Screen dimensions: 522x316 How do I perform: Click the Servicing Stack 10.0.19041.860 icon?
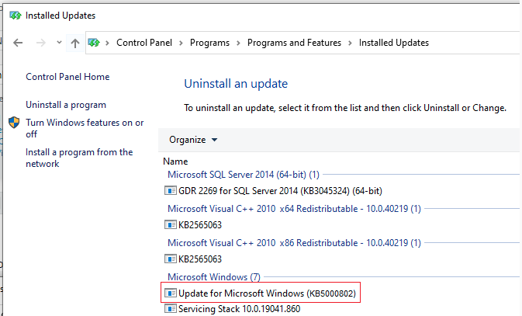tap(170, 309)
